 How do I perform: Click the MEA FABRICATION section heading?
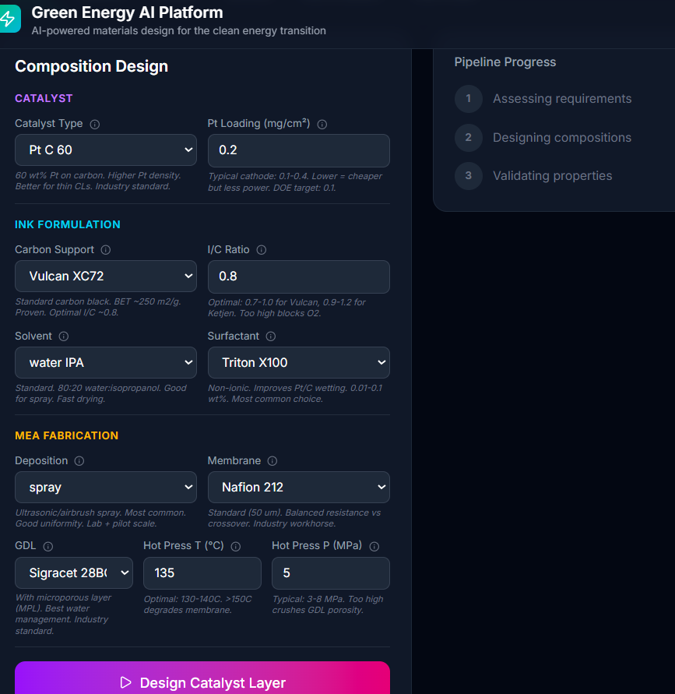point(67,435)
